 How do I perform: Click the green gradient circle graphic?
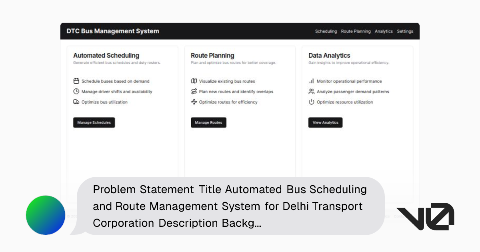(x=45, y=215)
